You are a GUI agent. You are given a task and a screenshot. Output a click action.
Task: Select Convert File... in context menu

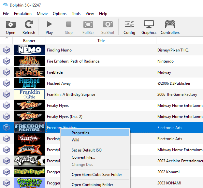click(95, 157)
